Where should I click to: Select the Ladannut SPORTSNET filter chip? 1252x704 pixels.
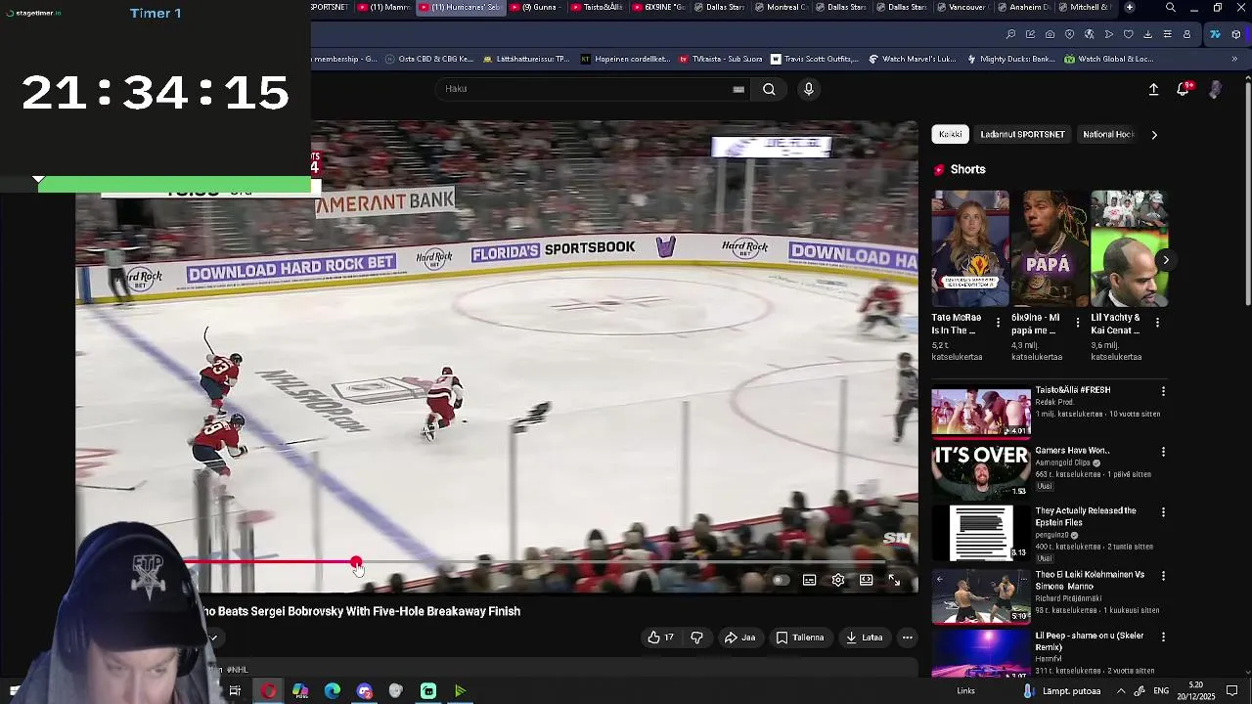coord(1022,135)
